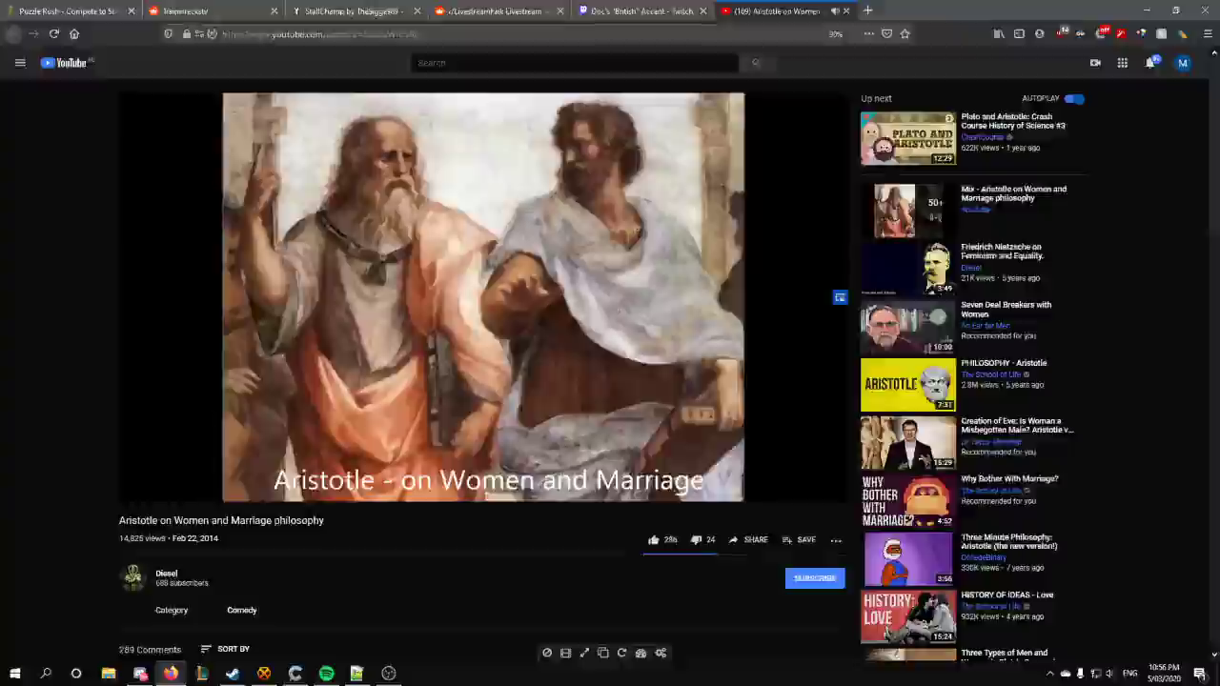Subscribe to the Diesel channel

(815, 578)
